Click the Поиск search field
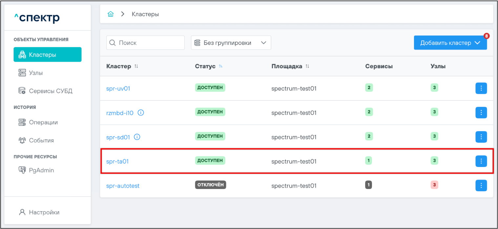Viewport: 498px width, 229px height. click(145, 43)
